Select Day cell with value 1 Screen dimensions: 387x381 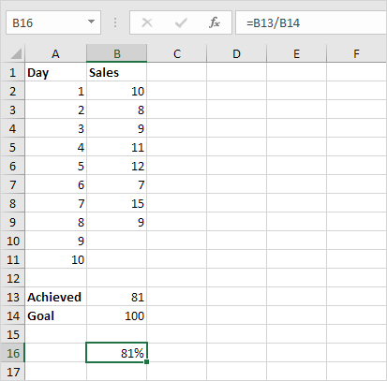pos(55,91)
